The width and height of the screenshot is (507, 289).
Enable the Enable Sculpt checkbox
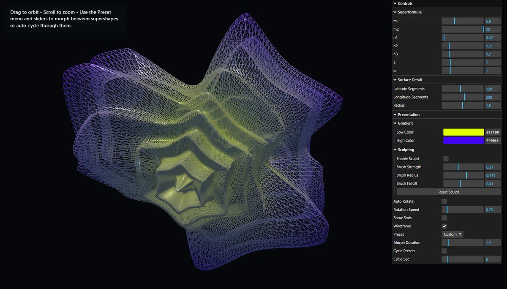coord(445,158)
